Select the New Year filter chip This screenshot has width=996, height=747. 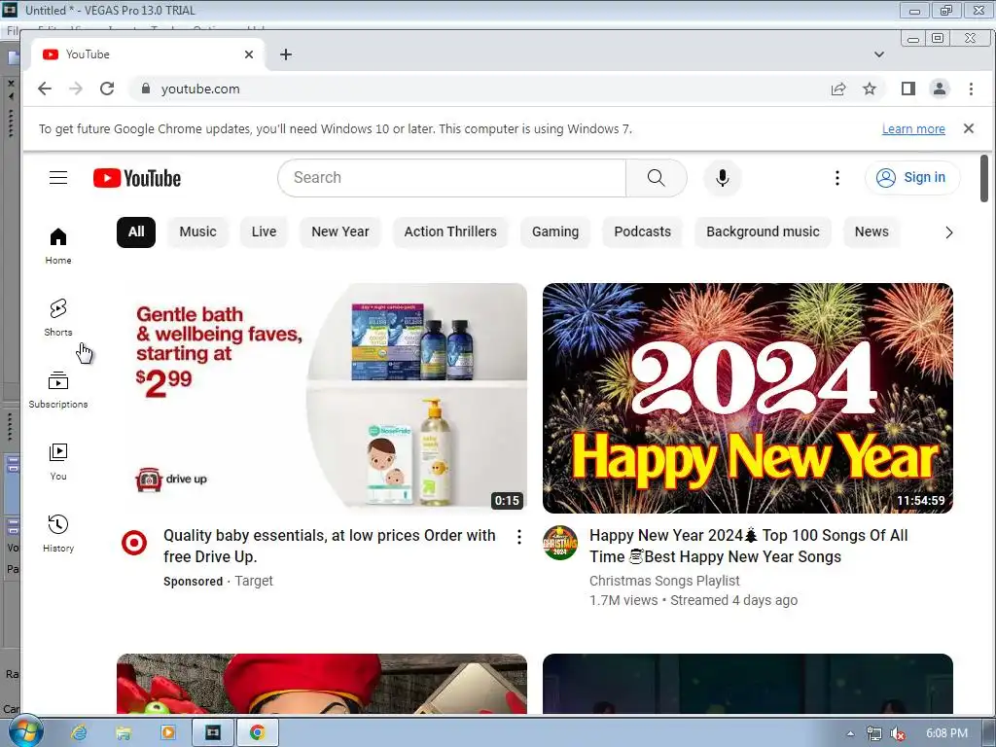339,231
